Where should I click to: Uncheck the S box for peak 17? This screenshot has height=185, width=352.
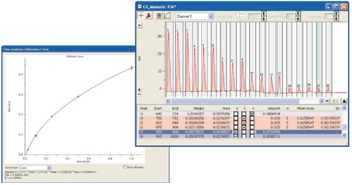pos(236,132)
